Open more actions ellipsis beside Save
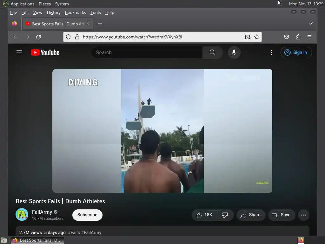This screenshot has width=325, height=244. [304, 215]
